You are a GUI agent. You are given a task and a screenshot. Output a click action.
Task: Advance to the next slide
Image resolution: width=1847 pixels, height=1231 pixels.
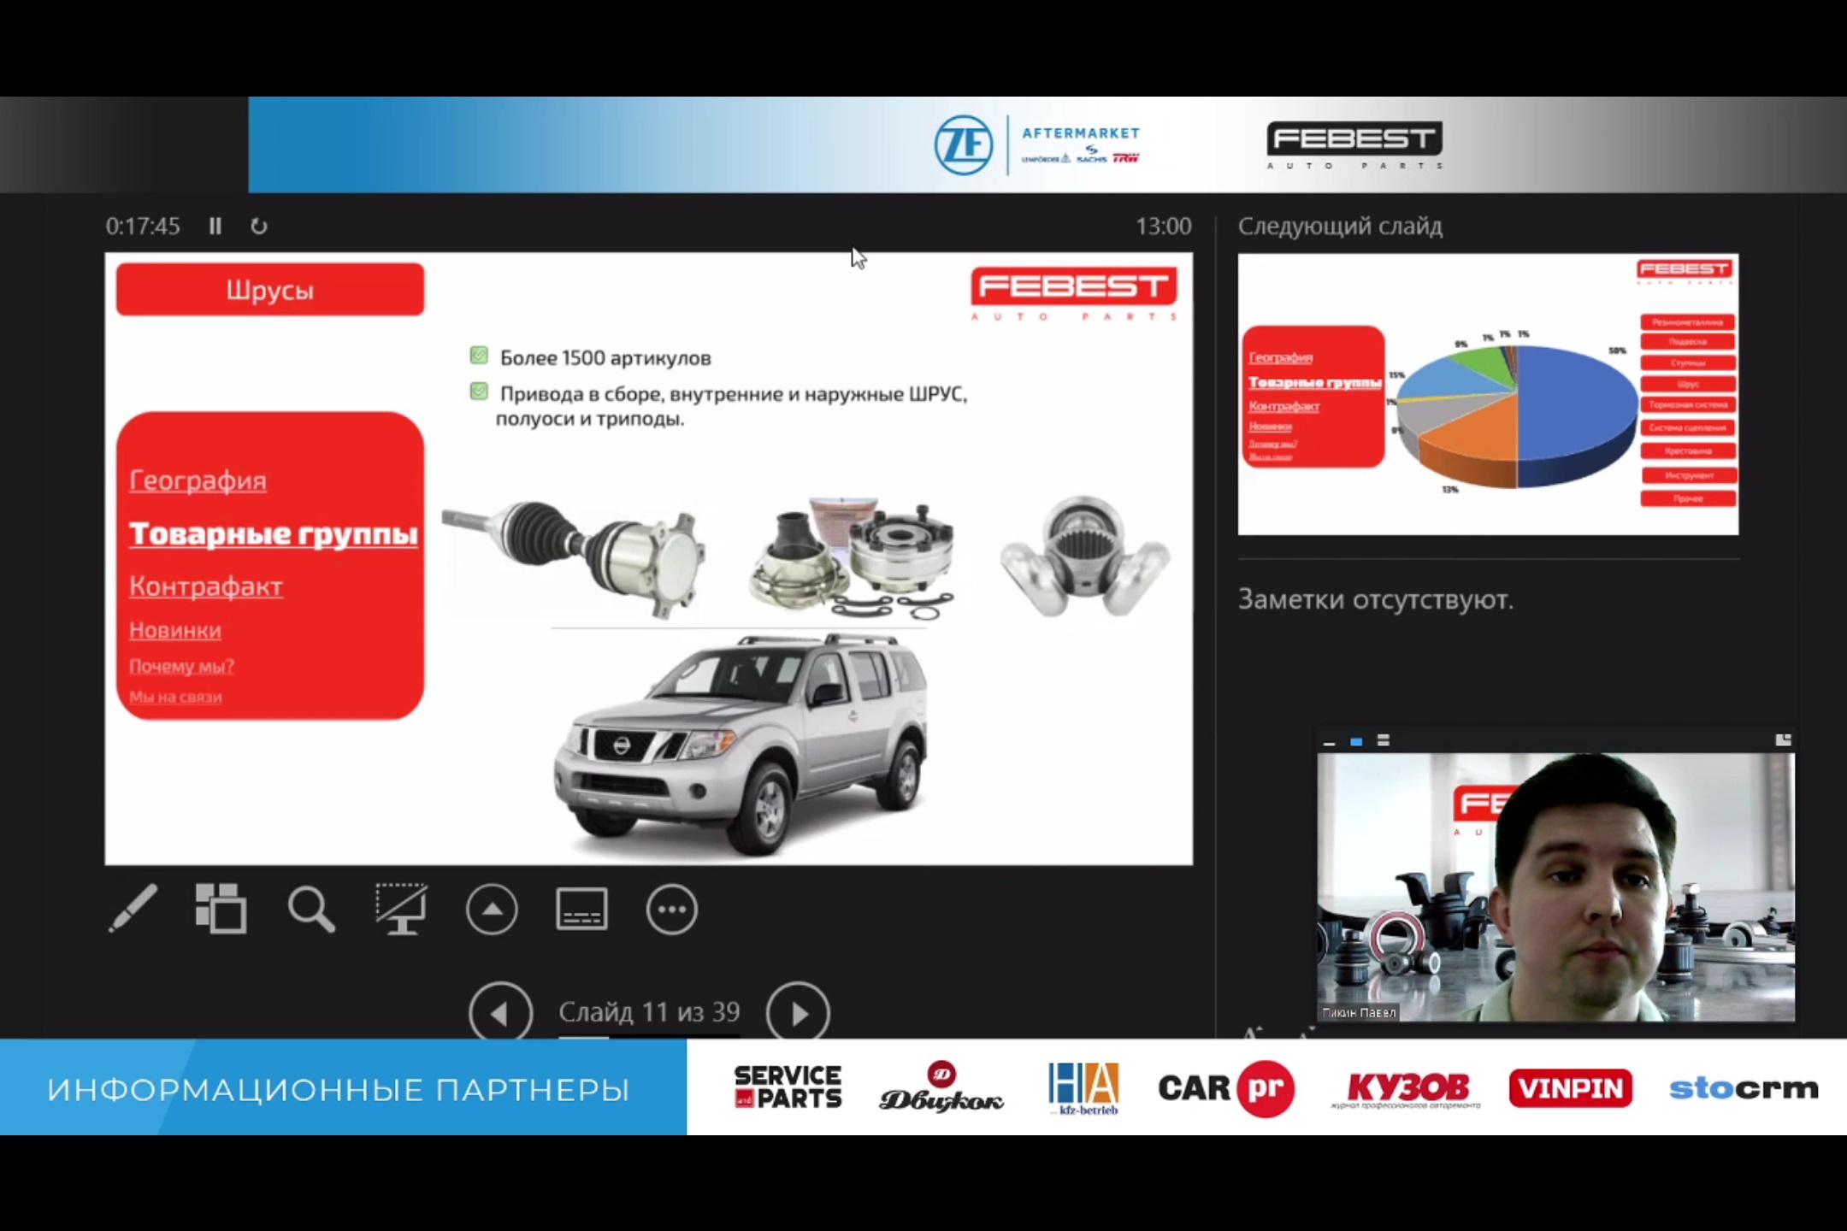tap(798, 1013)
